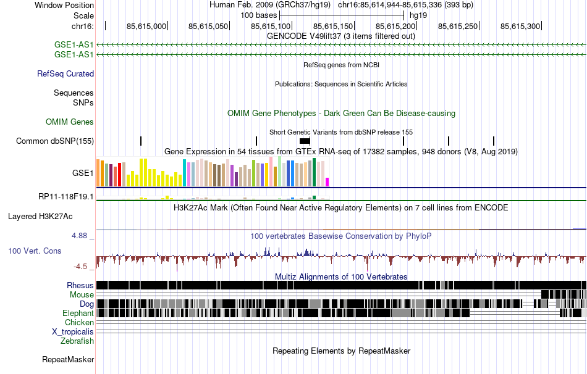Click 'Gene Expression in 54 tissues from GTEx' title
The height and width of the screenshot is (374, 587).
point(341,151)
